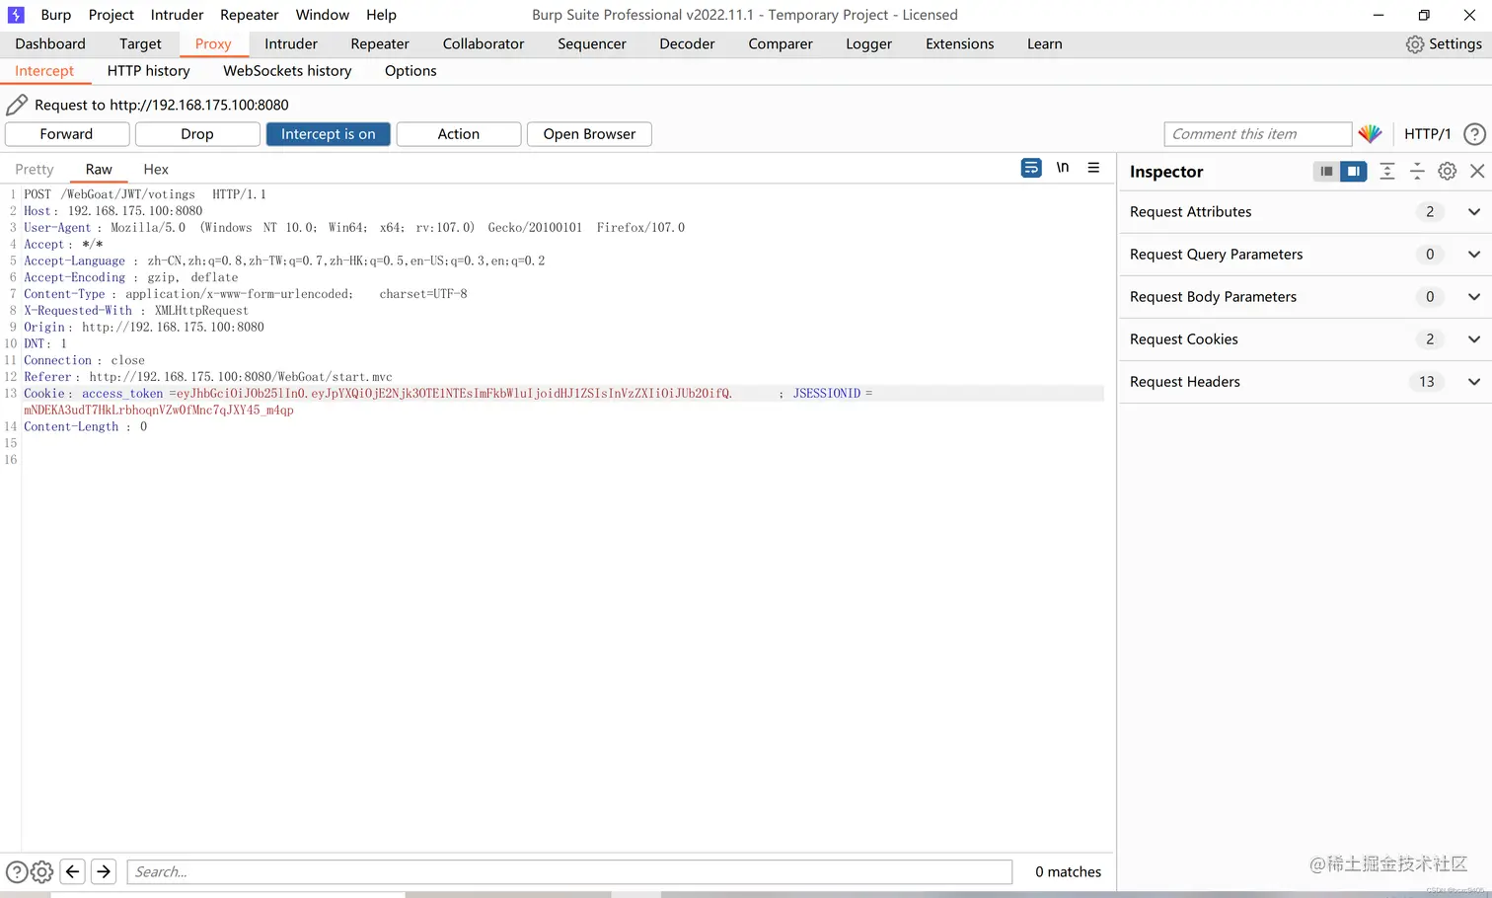Select the Proxy tab
The width and height of the screenshot is (1492, 898).
(x=213, y=44)
